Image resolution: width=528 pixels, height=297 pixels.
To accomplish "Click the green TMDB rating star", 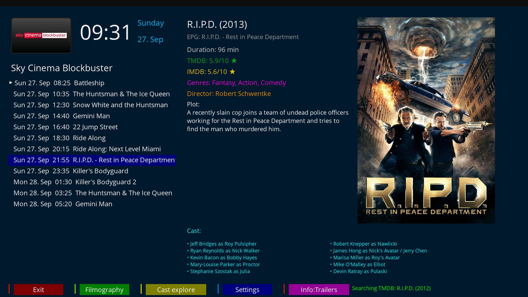I will (x=234, y=61).
